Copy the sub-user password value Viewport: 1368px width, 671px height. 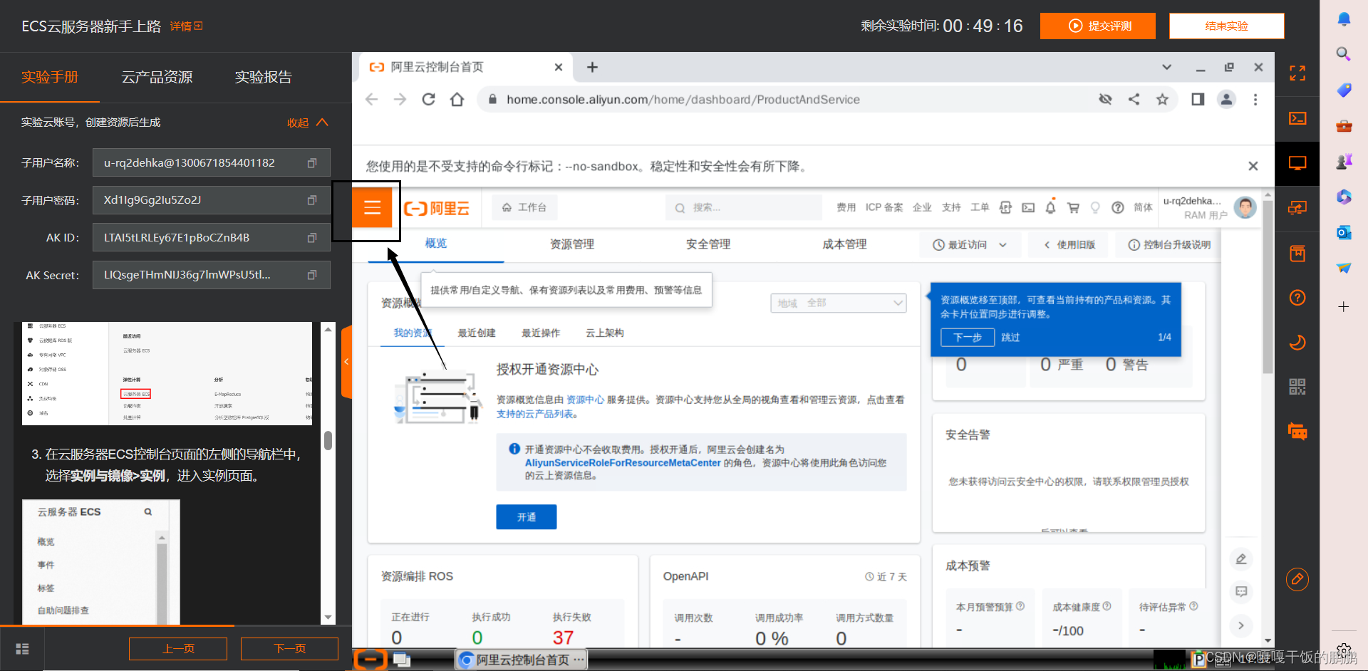tap(311, 200)
